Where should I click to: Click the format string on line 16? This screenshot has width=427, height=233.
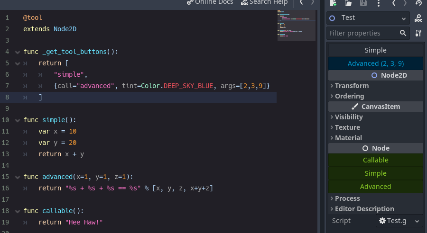[x=103, y=188]
